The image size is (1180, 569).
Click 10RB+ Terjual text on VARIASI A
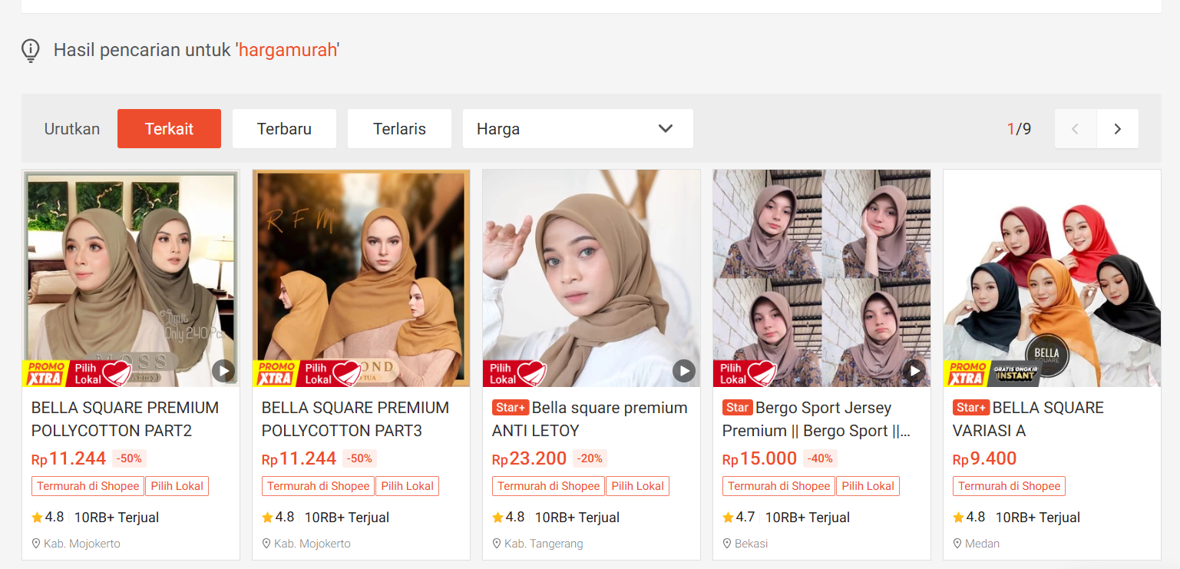click(1038, 518)
